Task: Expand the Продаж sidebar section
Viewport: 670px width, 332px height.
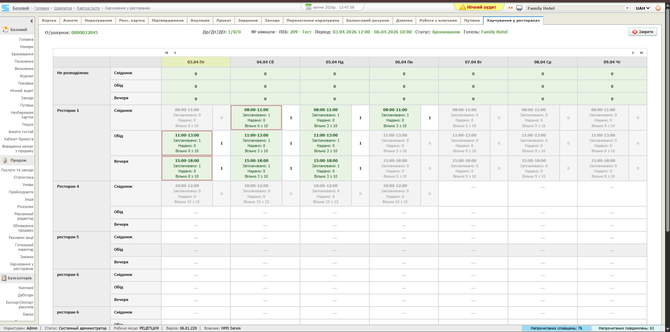Action: click(18, 160)
